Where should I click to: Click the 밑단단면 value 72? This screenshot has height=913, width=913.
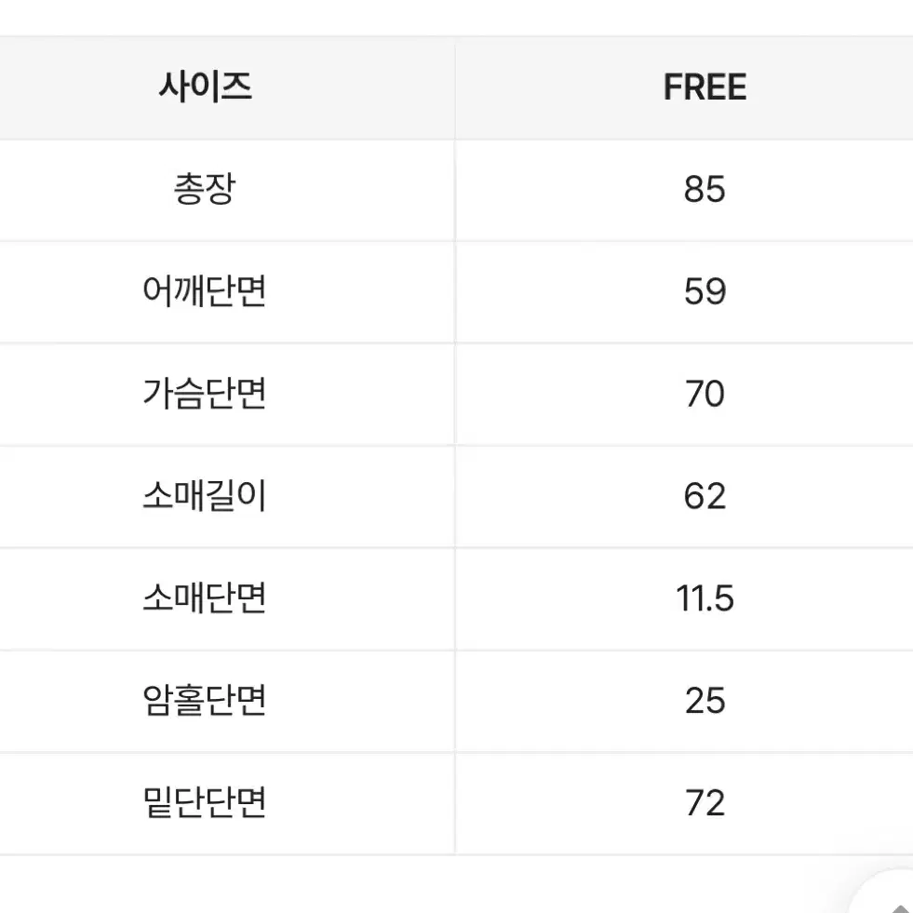click(705, 803)
